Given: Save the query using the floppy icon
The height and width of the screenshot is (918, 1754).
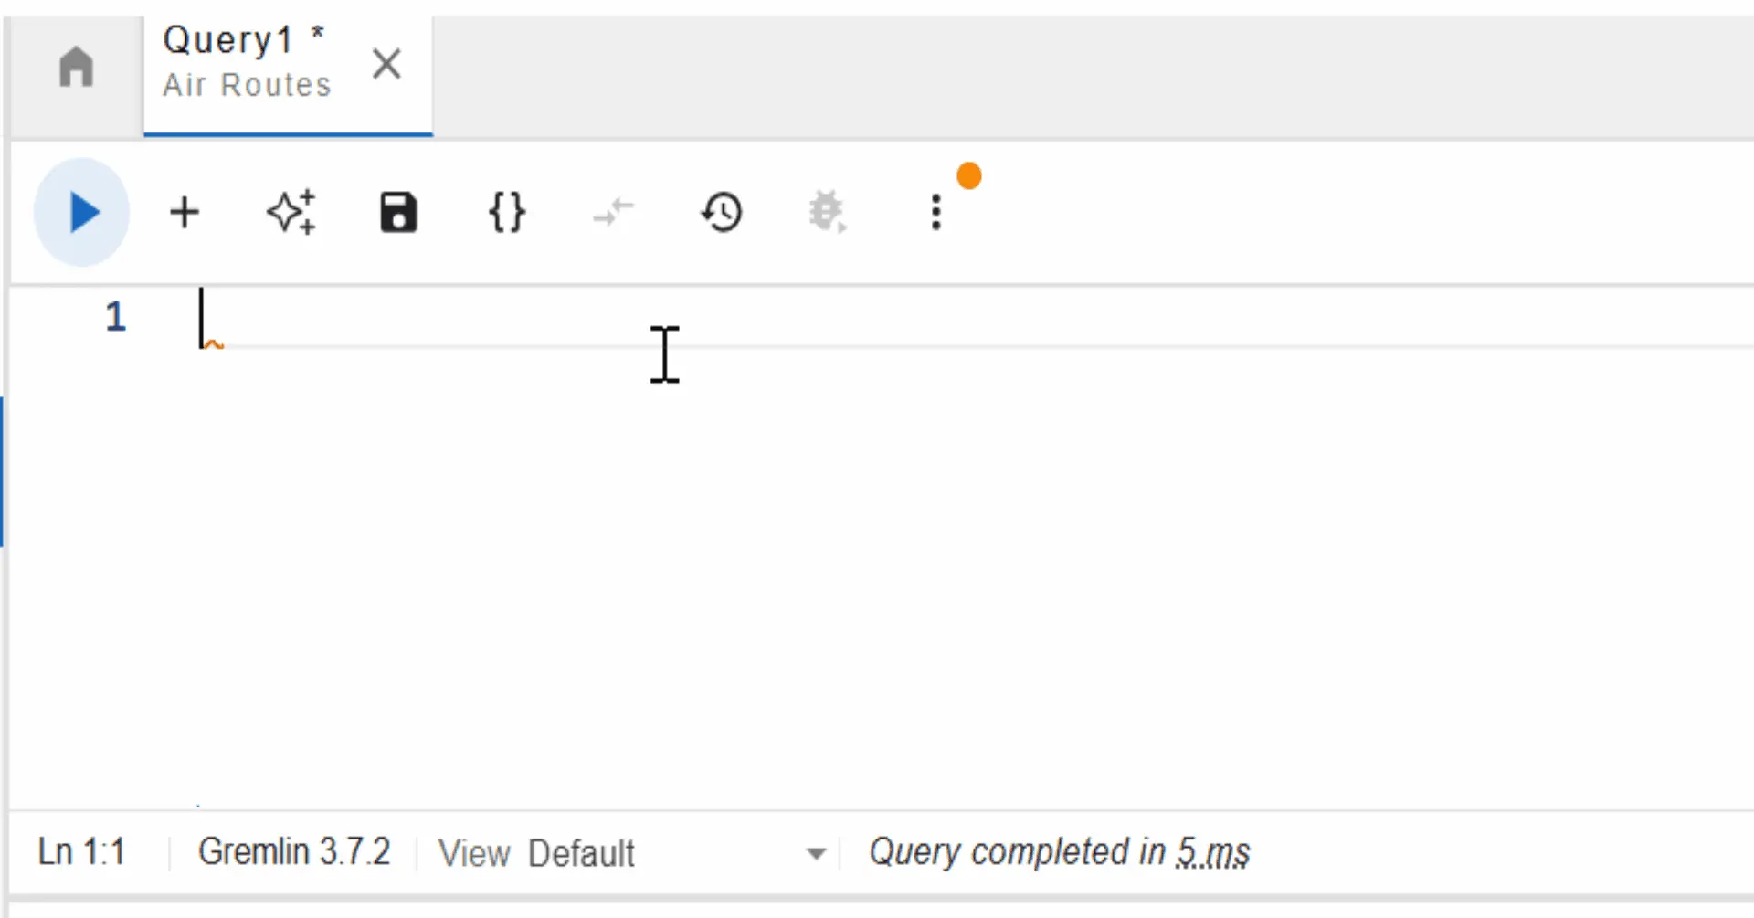Looking at the screenshot, I should (x=398, y=213).
